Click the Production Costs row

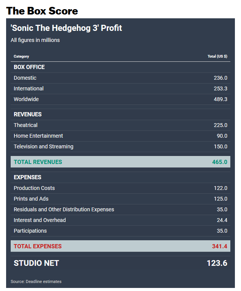pos(120,188)
